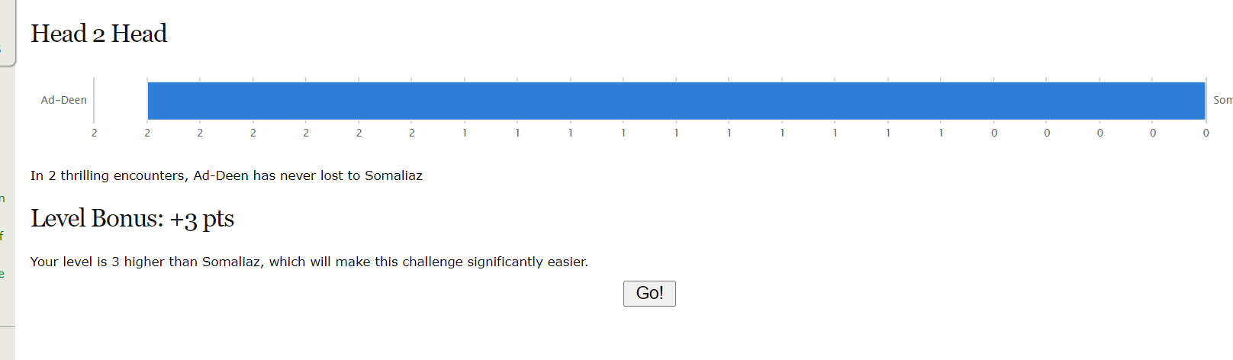Screen dimensions: 1233x360
Task: Click the Go! button
Action: point(649,294)
